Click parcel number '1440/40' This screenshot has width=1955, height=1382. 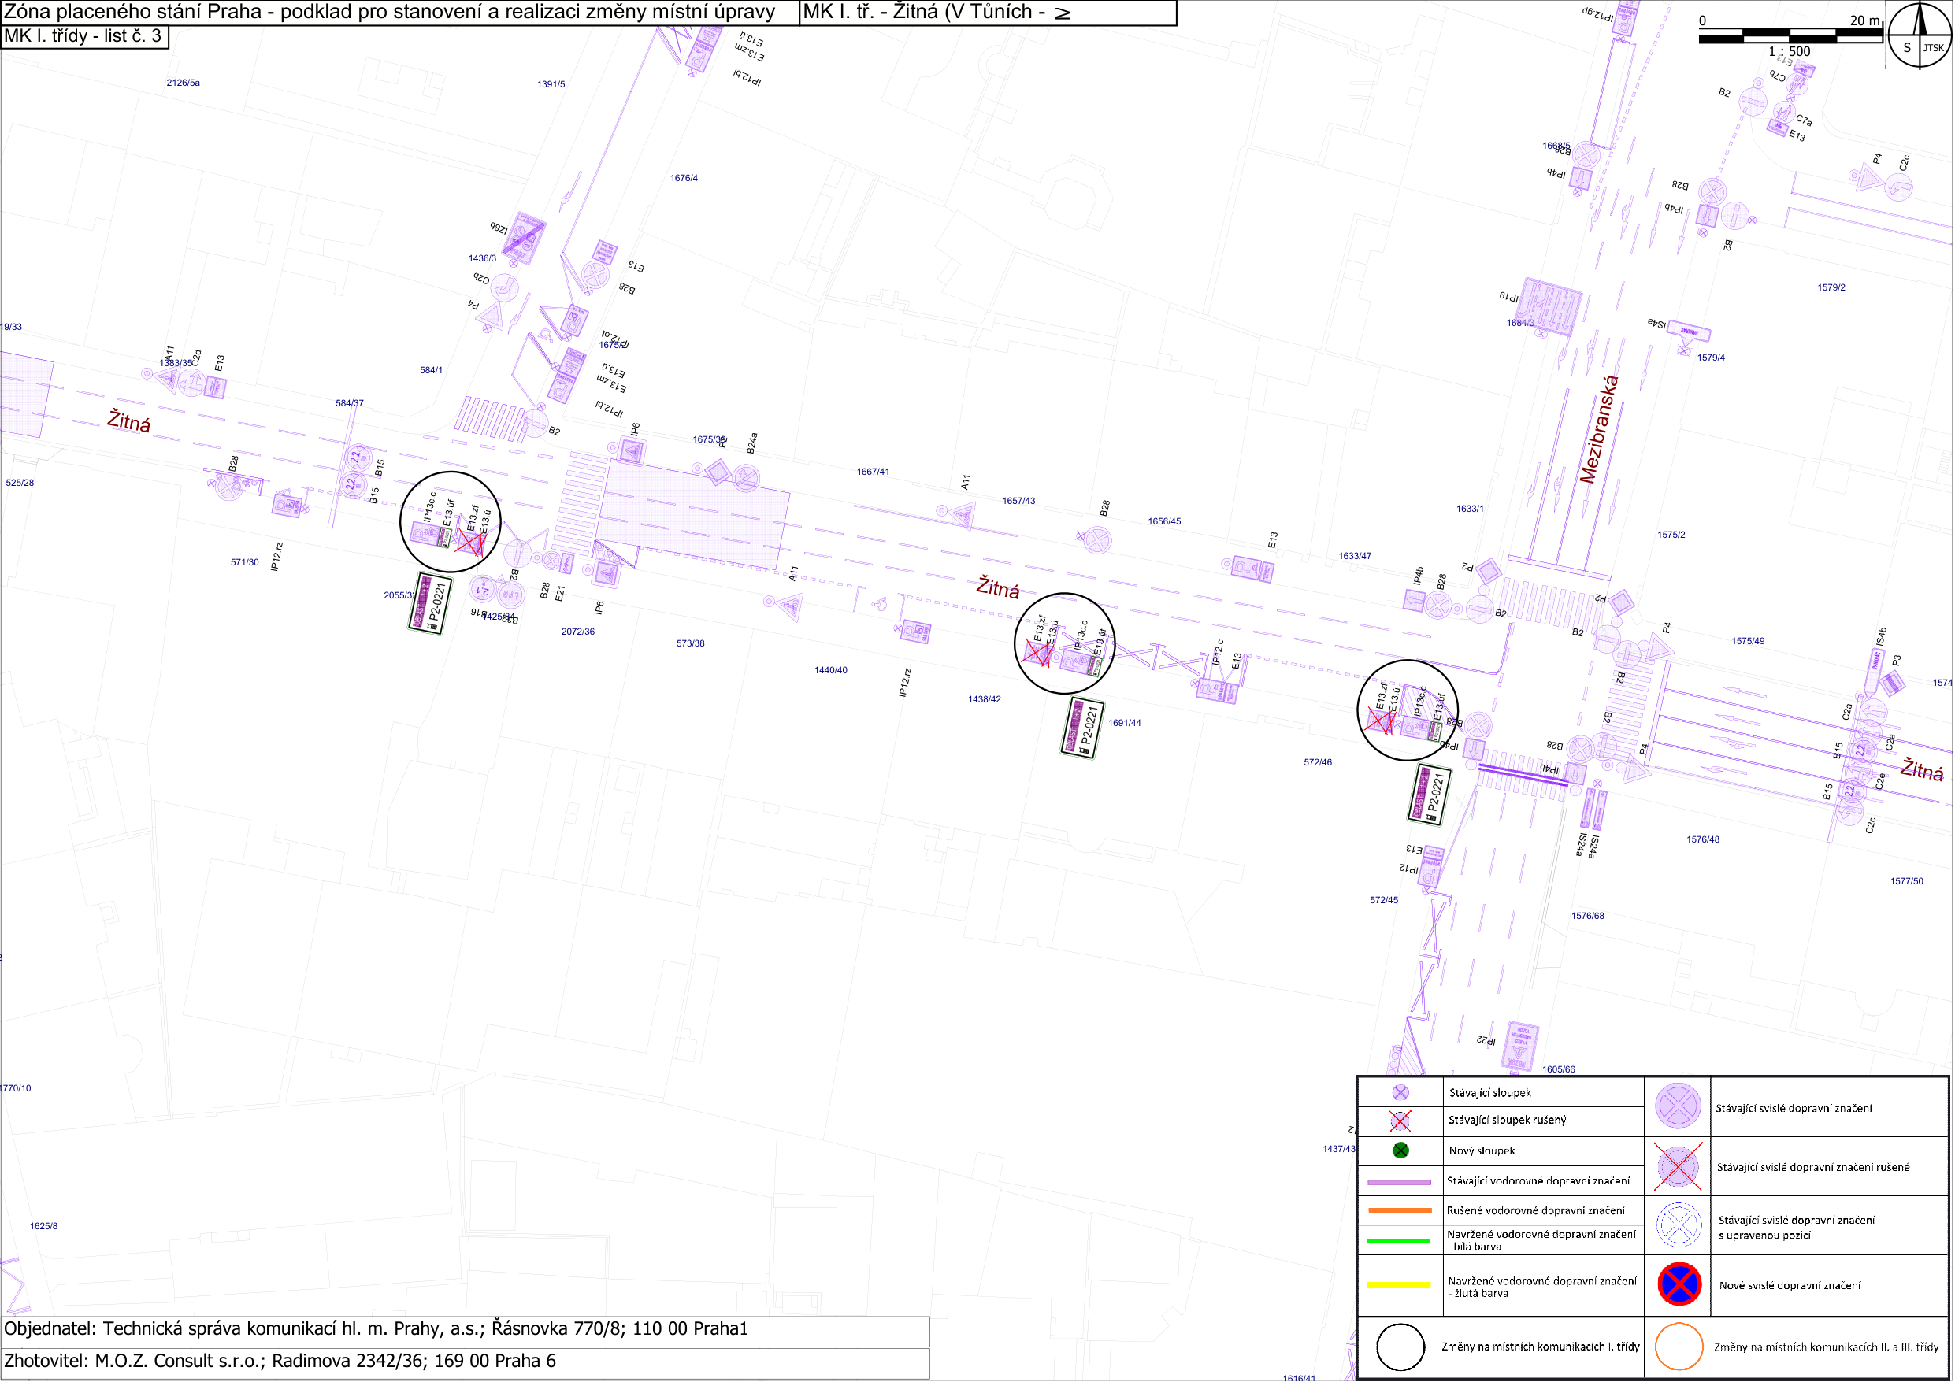pos(831,671)
